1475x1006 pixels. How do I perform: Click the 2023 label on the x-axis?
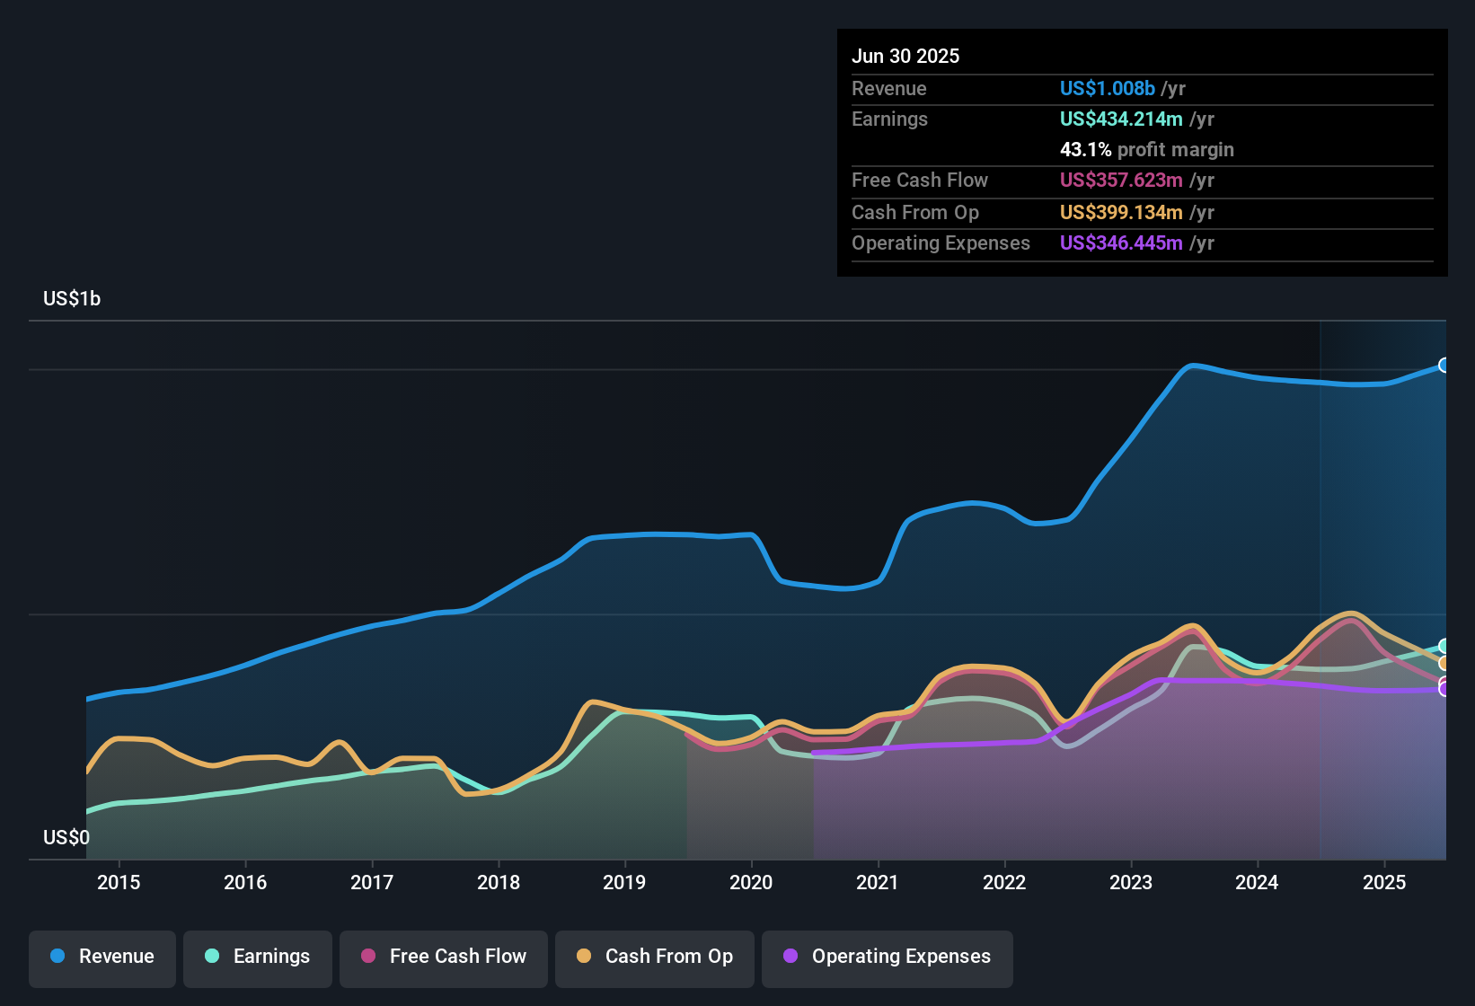(1132, 882)
